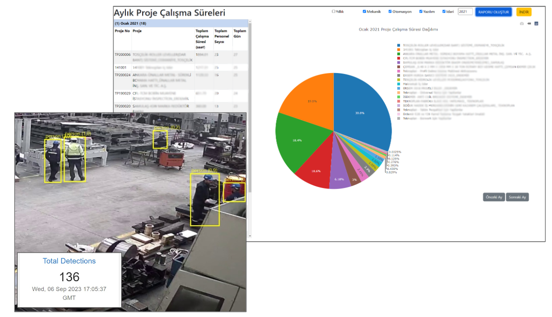Image resolution: width=552 pixels, height=317 pixels.
Task: Go to next month with Sonraki Ay
Action: (517, 197)
